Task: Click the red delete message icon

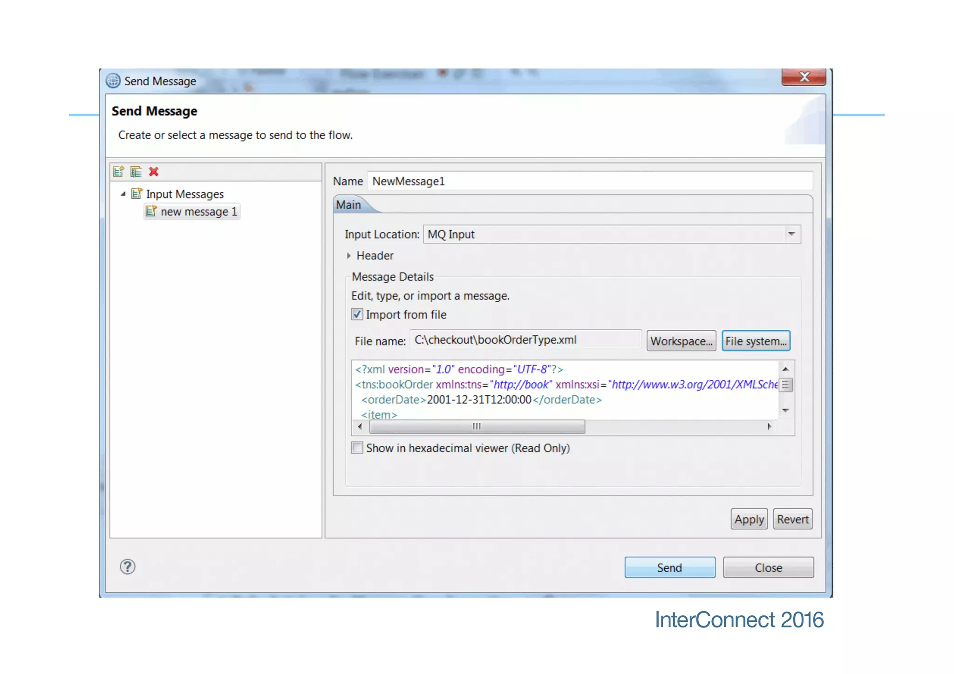Action: coord(154,172)
